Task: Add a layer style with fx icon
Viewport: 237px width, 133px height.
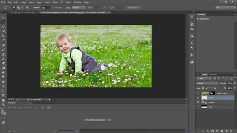Action: pos(208,131)
